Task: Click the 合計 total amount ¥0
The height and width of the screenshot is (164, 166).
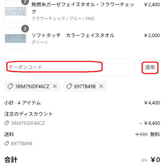Action: [155, 160]
